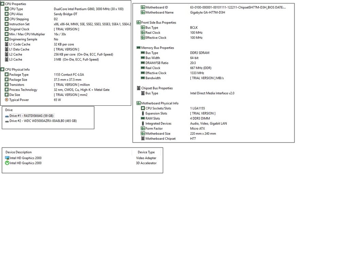
Task: Click the Process Technology label
Action: pos(23,90)
